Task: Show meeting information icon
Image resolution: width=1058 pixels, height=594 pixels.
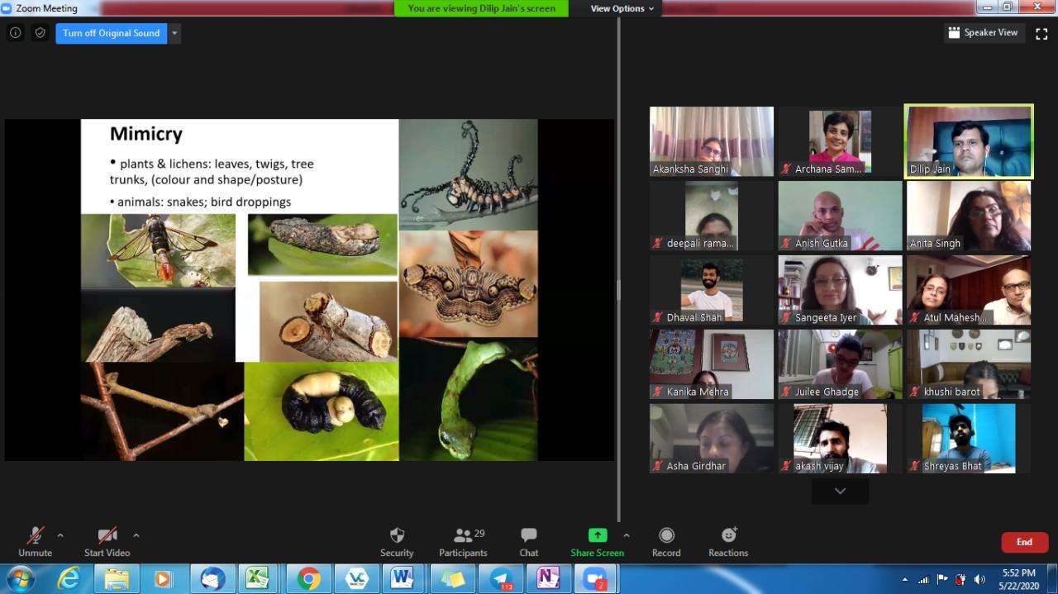Action: tap(15, 33)
